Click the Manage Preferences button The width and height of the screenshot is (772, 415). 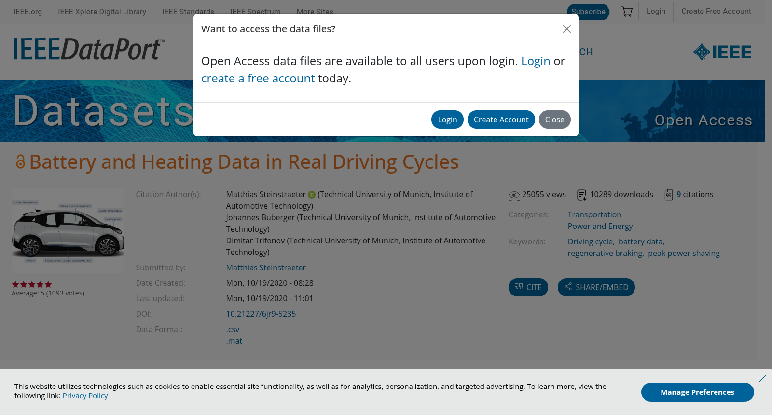pyautogui.click(x=697, y=392)
